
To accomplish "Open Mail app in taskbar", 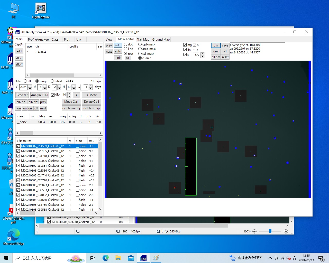I will [x=131, y=258].
